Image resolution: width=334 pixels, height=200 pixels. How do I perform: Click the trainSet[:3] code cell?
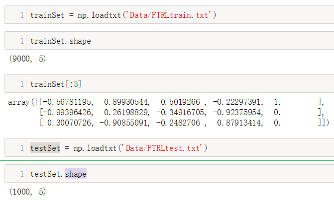(169, 84)
